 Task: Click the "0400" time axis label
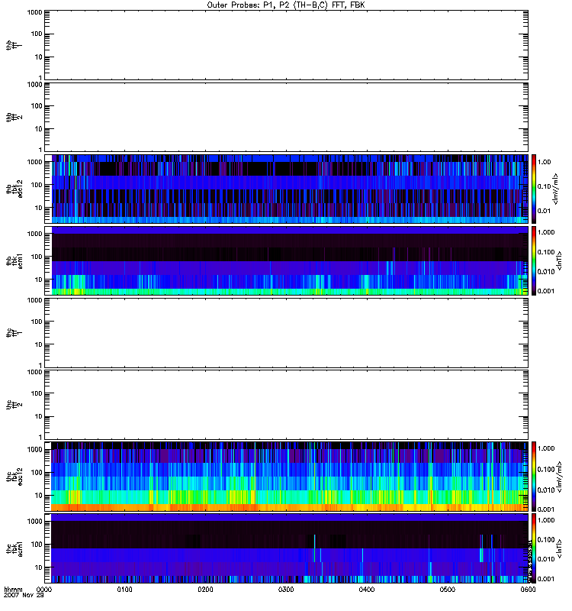(x=367, y=590)
